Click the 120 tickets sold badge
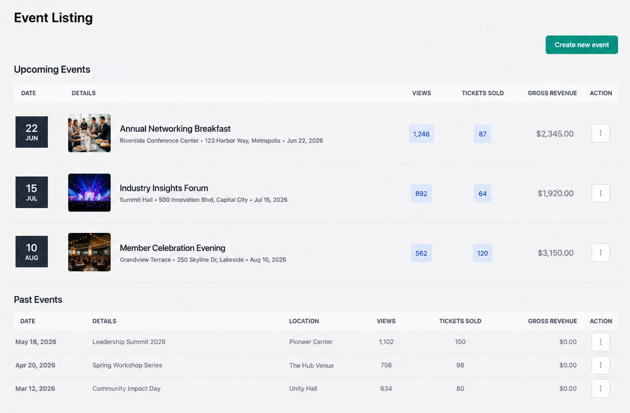 482,253
